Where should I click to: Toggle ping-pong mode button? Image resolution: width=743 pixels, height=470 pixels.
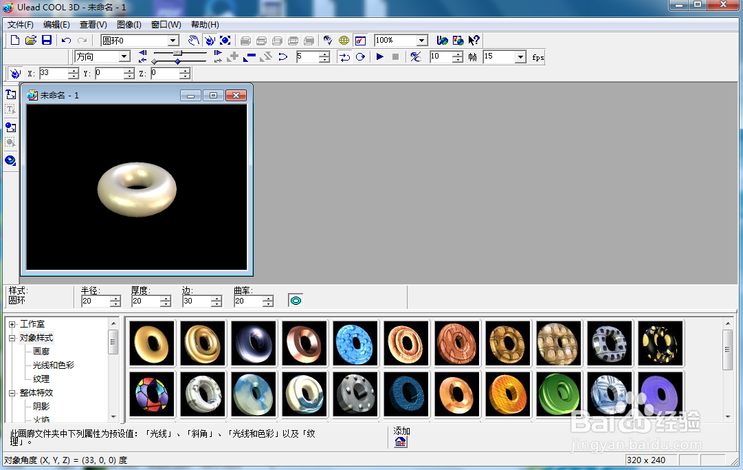click(x=344, y=57)
